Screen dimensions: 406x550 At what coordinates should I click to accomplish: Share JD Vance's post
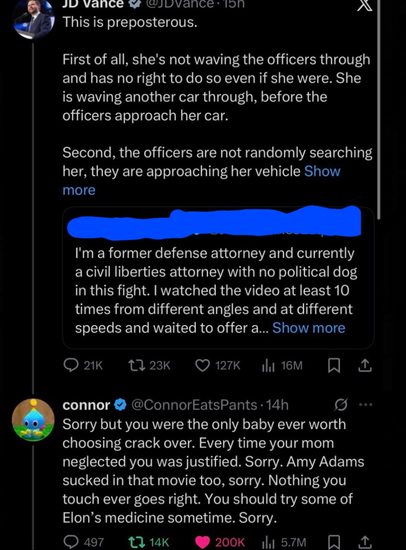click(x=365, y=365)
